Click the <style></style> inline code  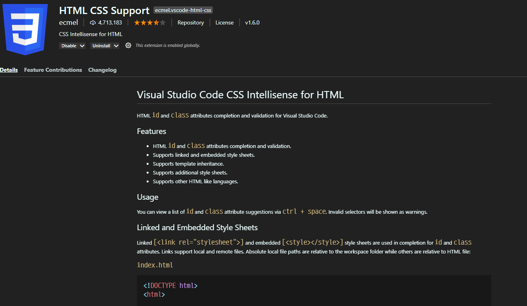tap(313, 242)
